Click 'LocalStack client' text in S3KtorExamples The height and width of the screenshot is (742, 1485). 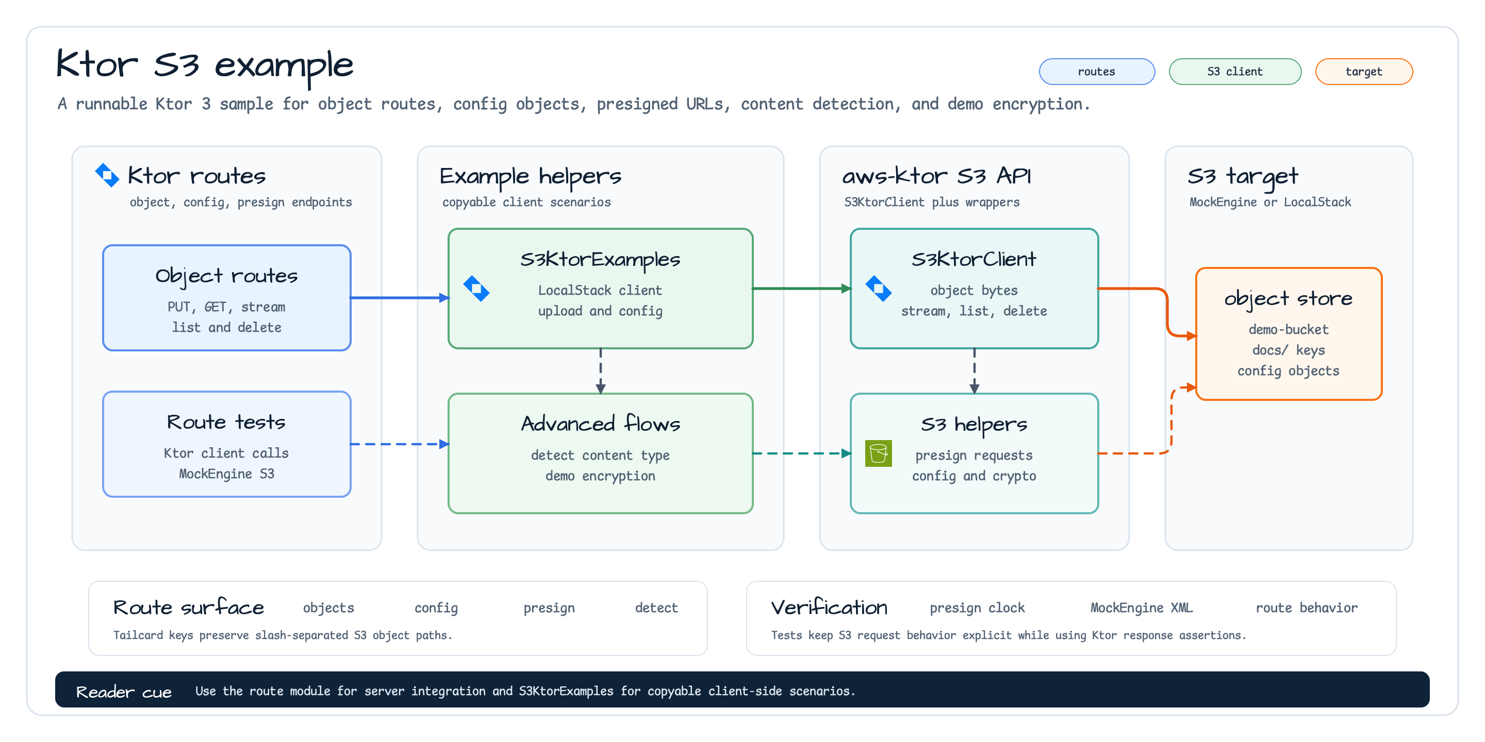600,290
